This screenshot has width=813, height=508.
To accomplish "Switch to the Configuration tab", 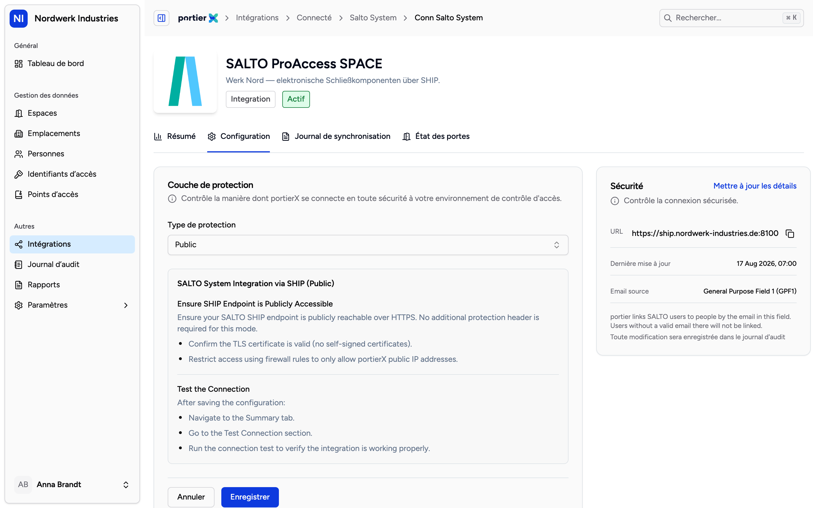I will point(239,136).
